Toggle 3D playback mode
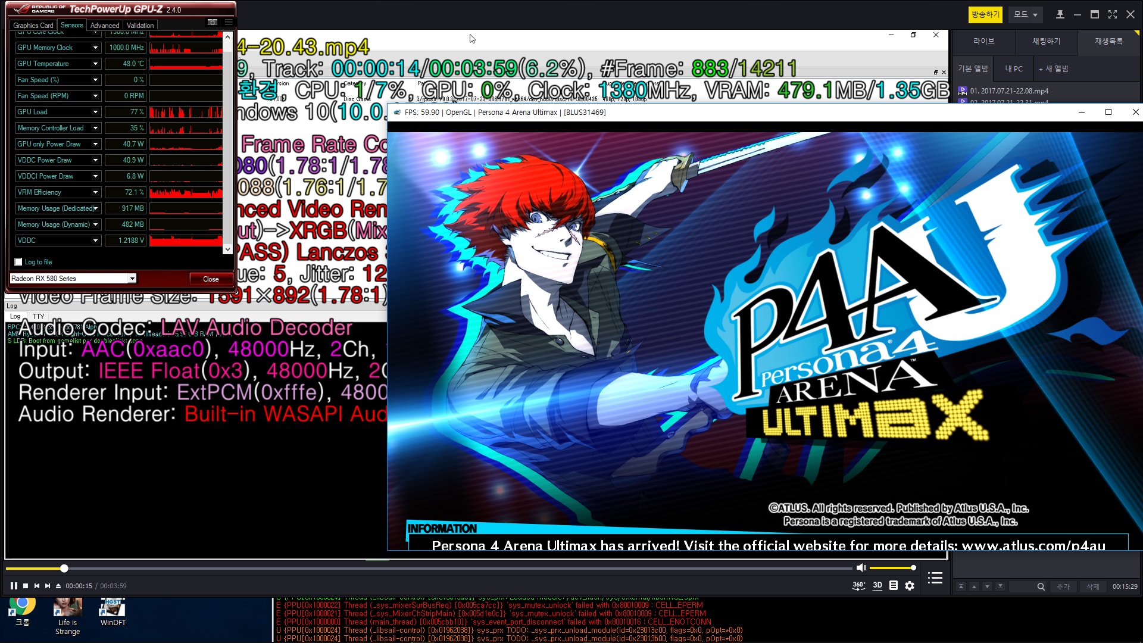The image size is (1143, 643). [877, 585]
